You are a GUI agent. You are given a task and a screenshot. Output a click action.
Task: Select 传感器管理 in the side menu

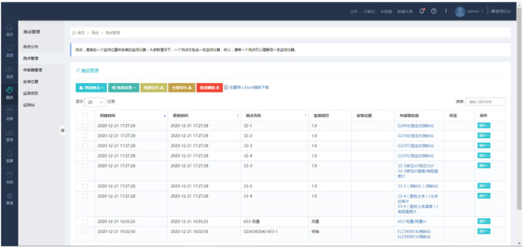pyautogui.click(x=32, y=70)
